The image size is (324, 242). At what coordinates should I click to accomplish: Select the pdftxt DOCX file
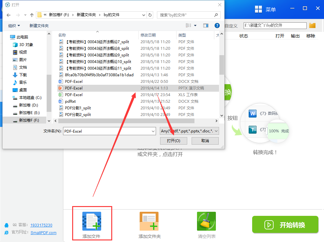coord(138,101)
